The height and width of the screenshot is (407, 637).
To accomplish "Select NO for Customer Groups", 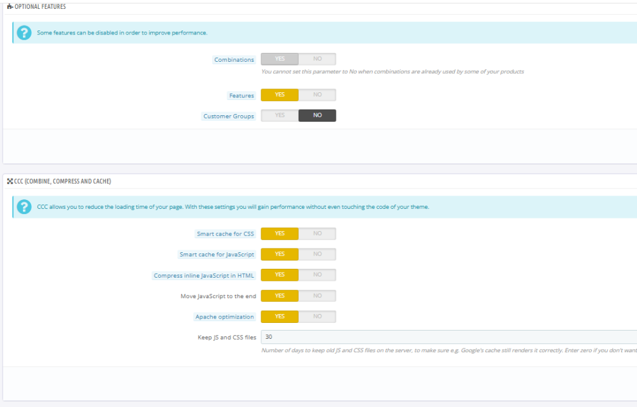I will [x=317, y=116].
